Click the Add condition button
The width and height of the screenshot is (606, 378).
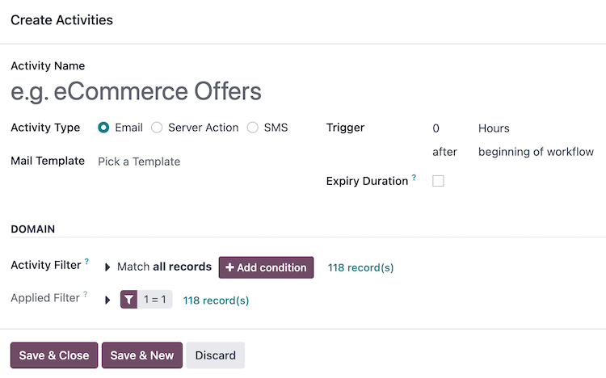pos(266,267)
